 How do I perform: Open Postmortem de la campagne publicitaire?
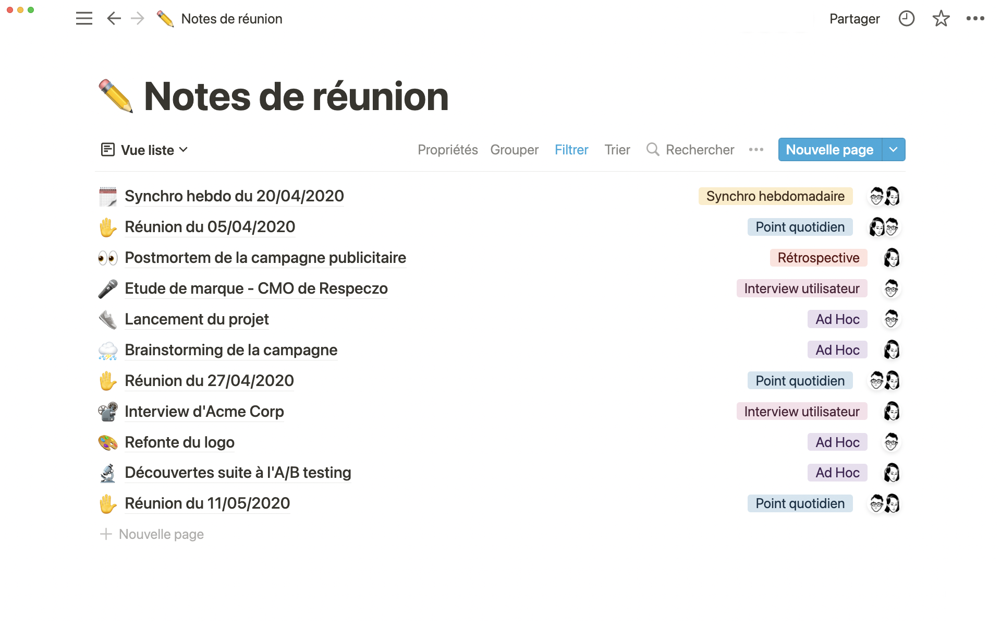[265, 258]
